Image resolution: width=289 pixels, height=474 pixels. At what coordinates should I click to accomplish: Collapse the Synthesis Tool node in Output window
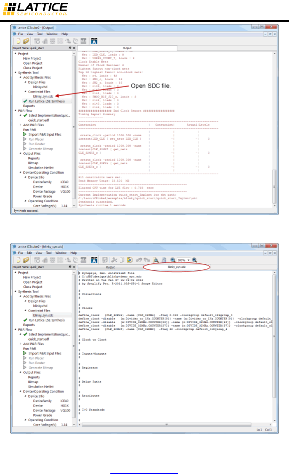point(15,73)
